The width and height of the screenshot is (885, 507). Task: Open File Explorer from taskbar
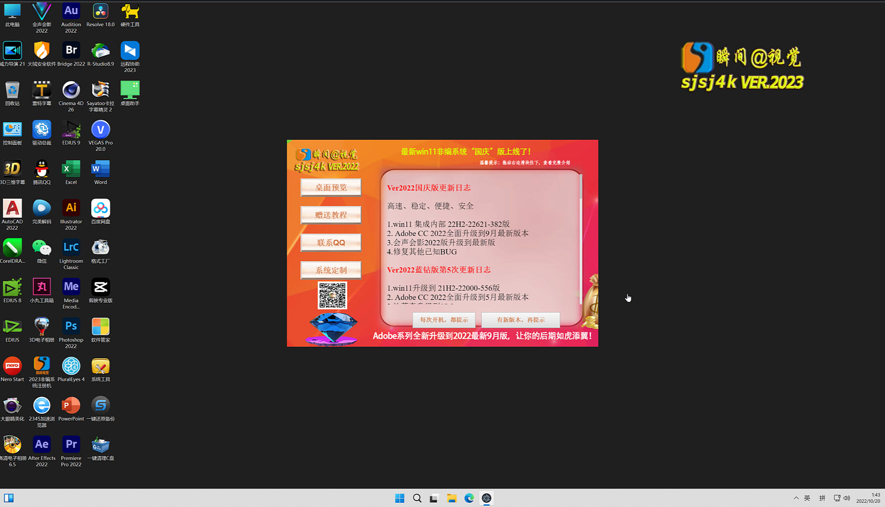pyautogui.click(x=452, y=498)
